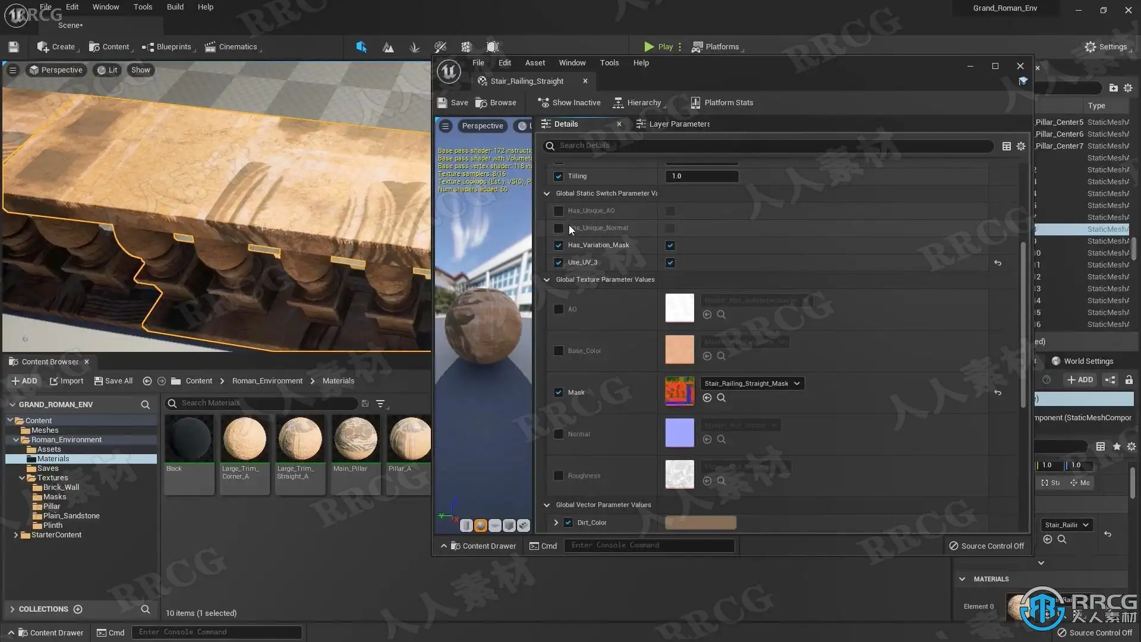Click the Dirt_Color swatch
This screenshot has width=1141, height=642.
[700, 523]
